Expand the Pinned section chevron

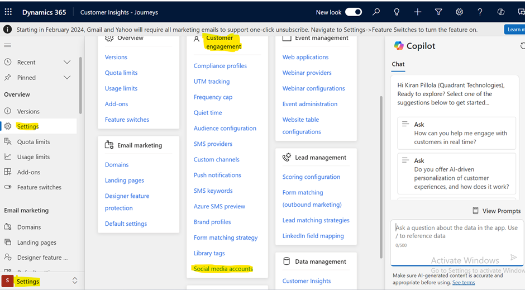[x=67, y=78]
